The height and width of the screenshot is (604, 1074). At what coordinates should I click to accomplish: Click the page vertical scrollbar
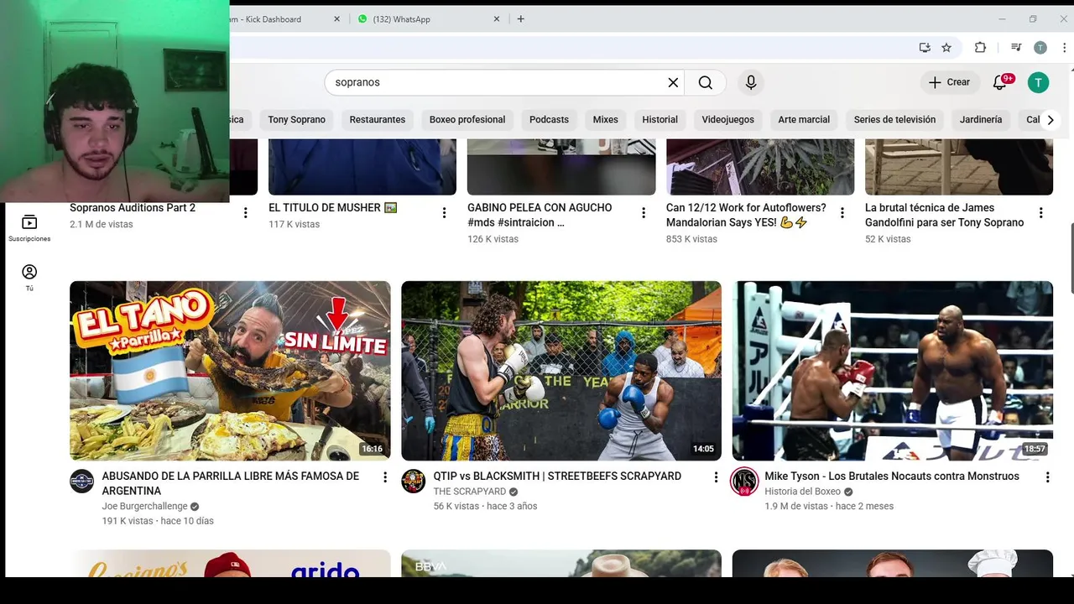click(1071, 260)
